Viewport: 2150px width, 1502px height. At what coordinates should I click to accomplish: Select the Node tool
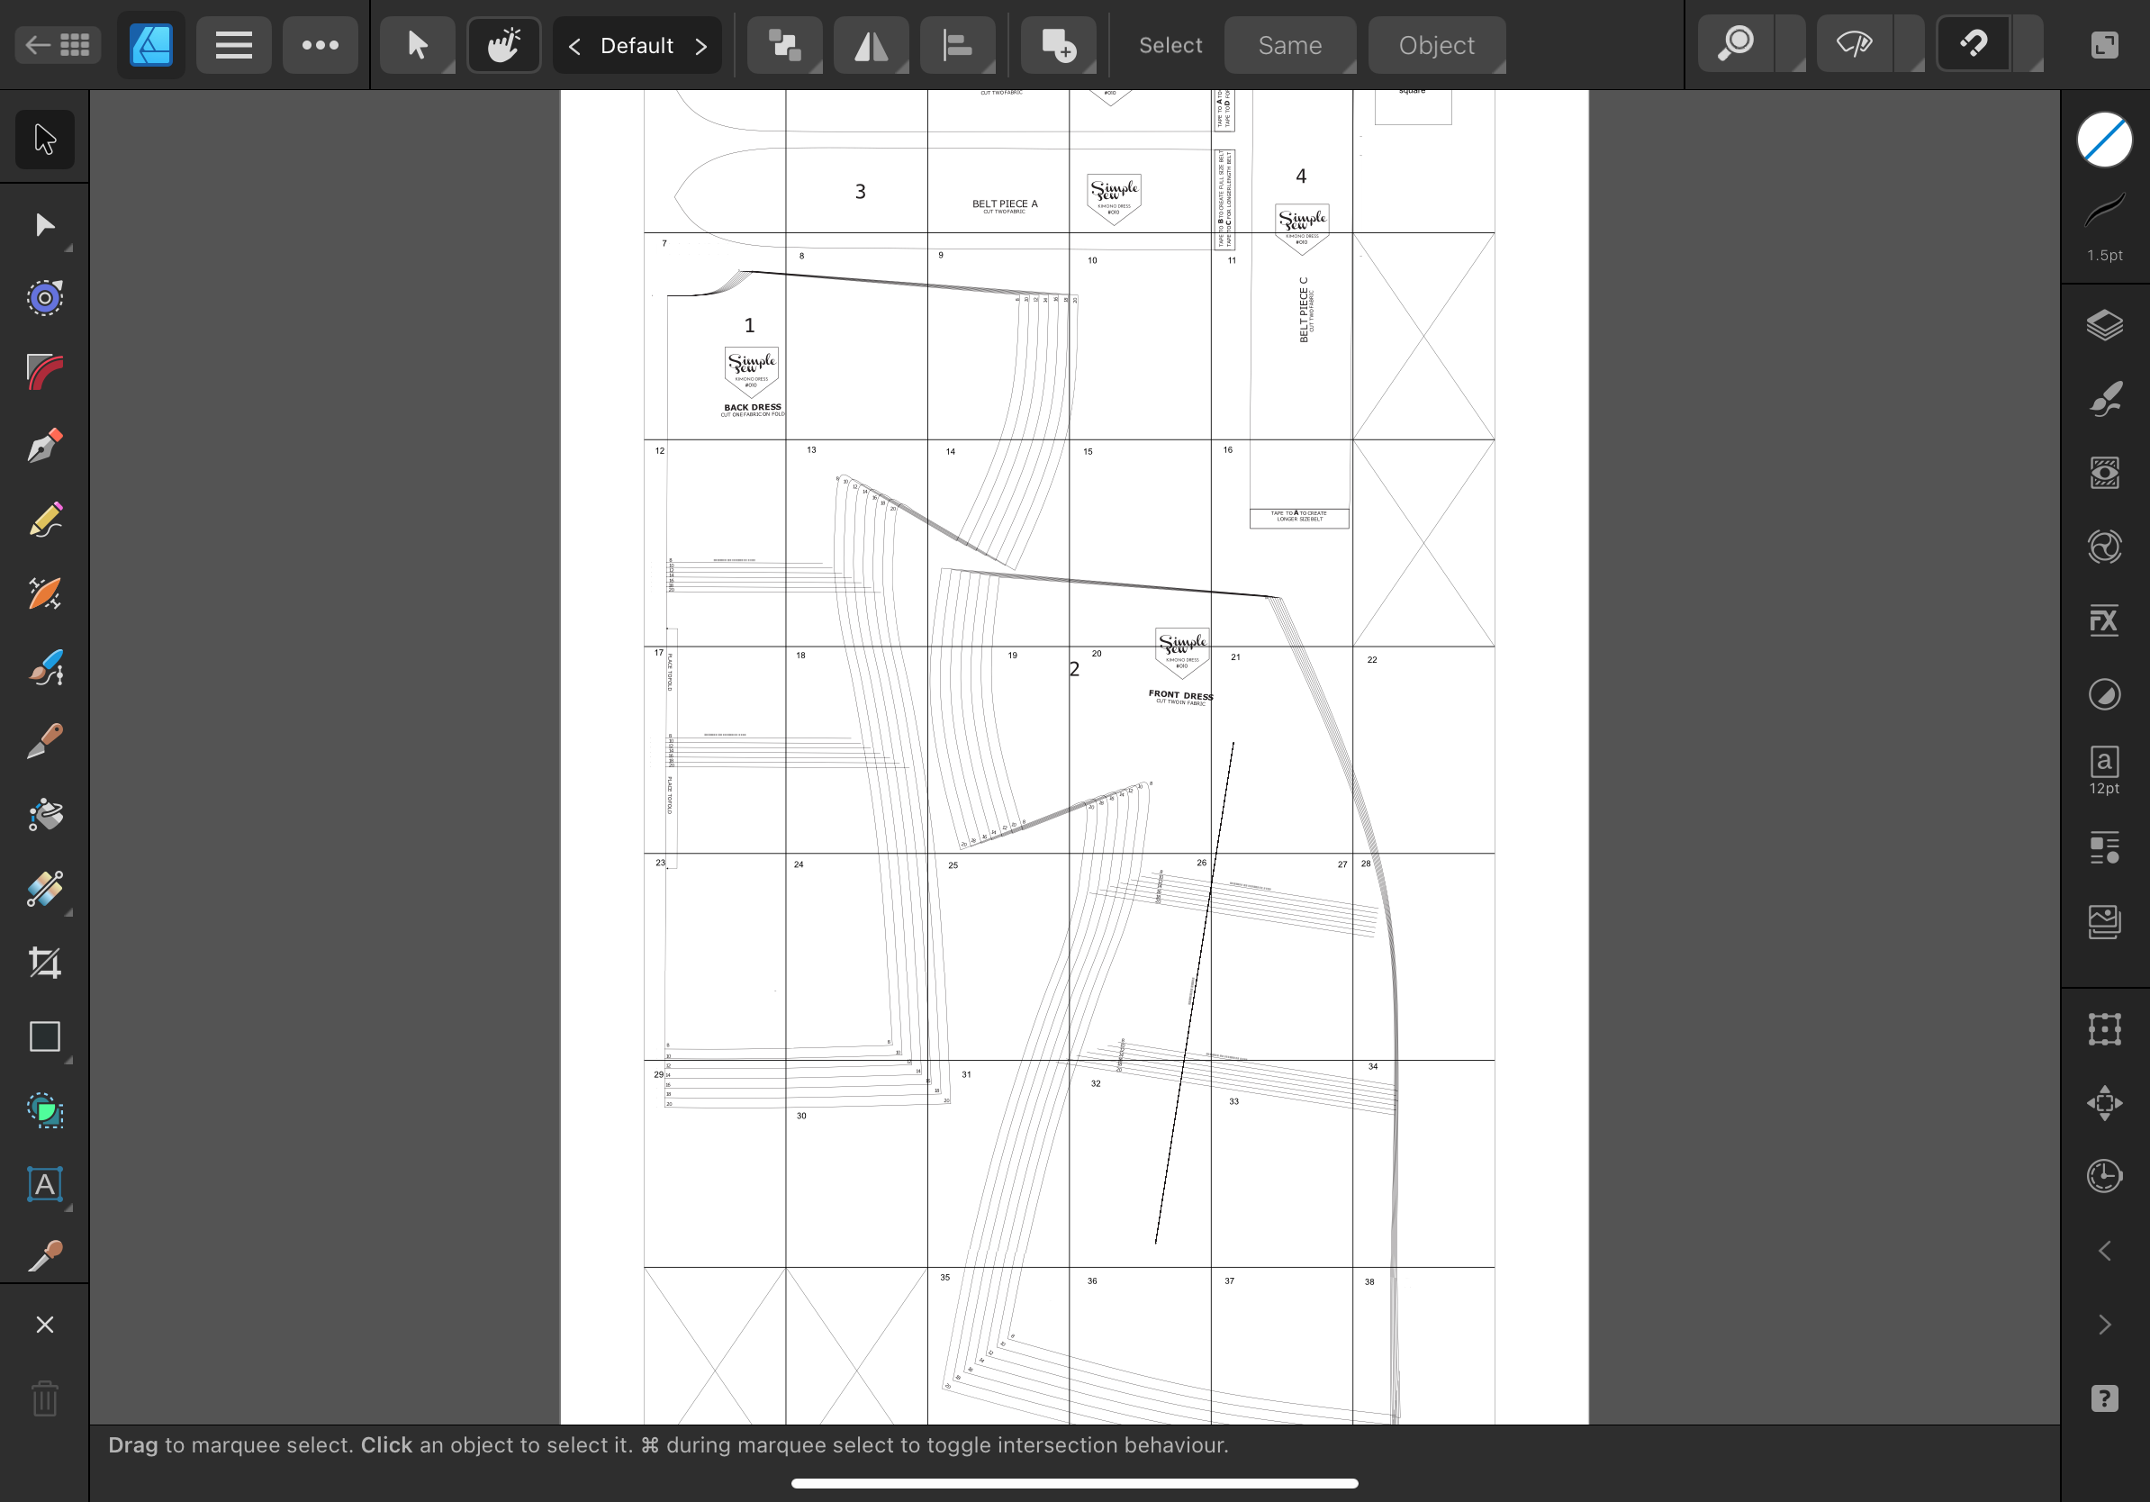(44, 225)
